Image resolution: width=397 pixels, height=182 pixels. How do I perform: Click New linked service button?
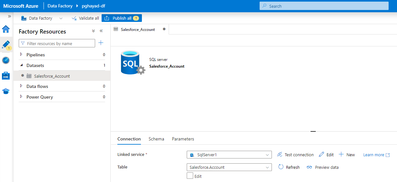tap(347, 155)
